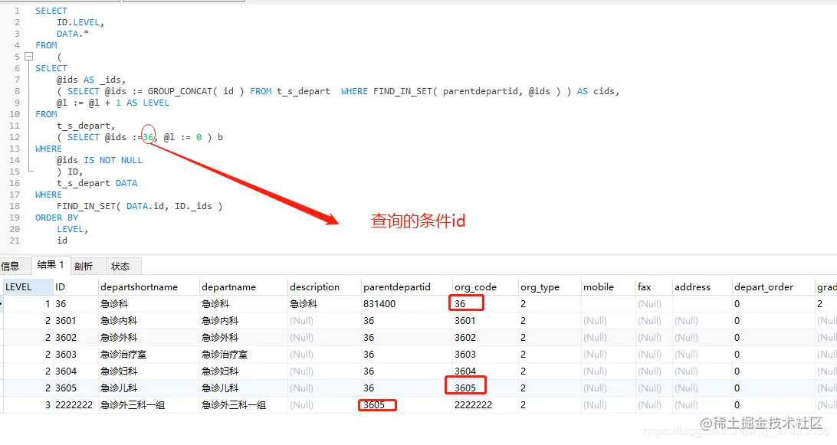Select ID cell 3601

(x=75, y=321)
